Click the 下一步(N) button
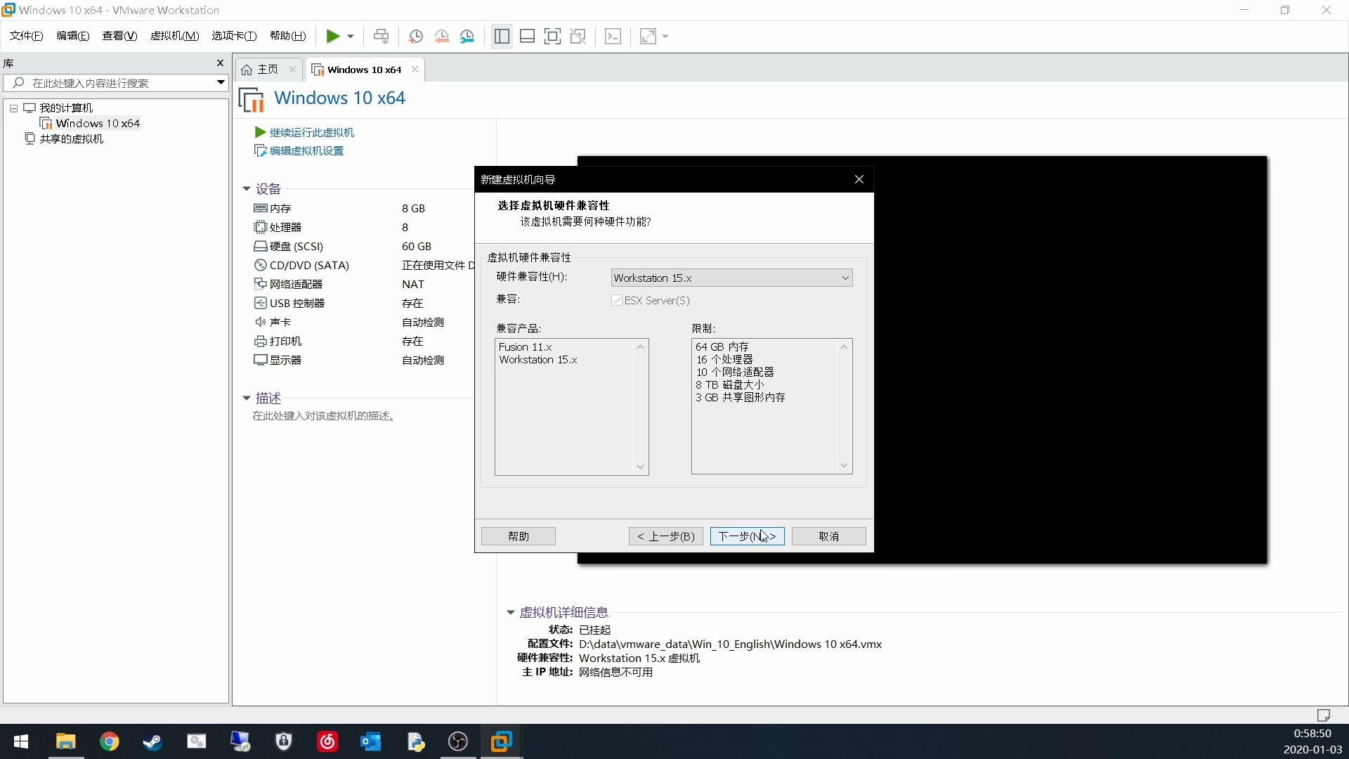 click(747, 536)
